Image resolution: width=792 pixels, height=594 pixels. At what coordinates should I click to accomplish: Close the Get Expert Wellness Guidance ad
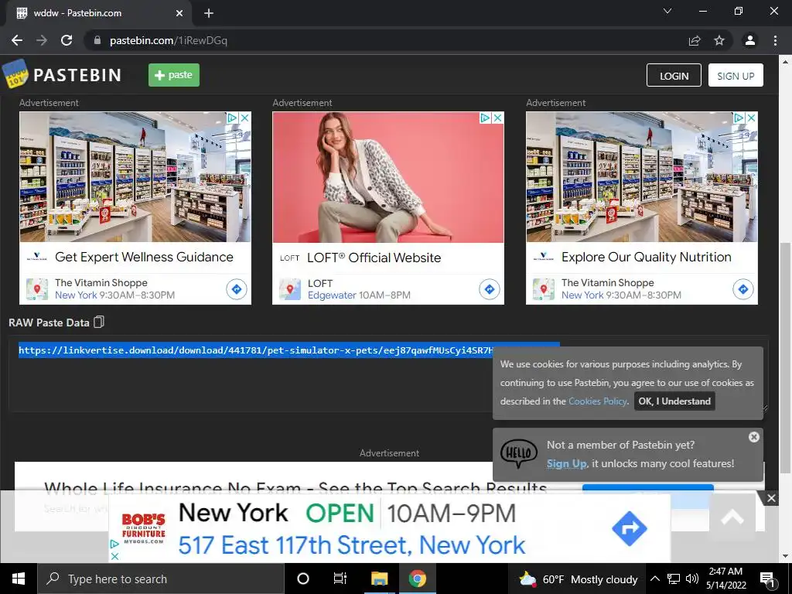point(244,118)
